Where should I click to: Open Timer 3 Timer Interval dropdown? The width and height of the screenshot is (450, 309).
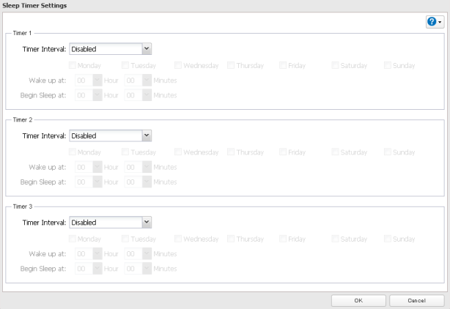pyautogui.click(x=110, y=223)
